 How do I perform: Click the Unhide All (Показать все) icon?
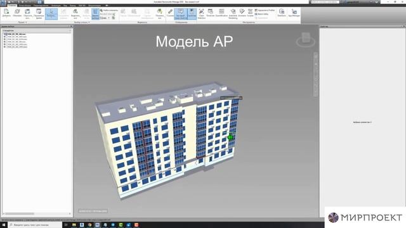(x=159, y=11)
